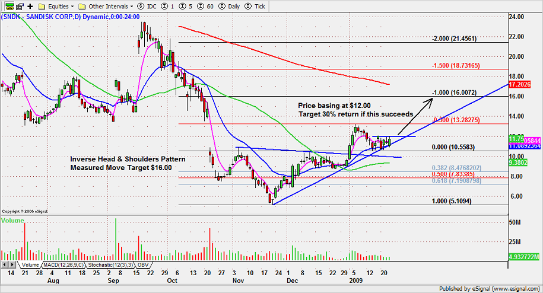Click the 0.618 (7.1908798) retracement label
543x293 pixels.
pyautogui.click(x=456, y=180)
